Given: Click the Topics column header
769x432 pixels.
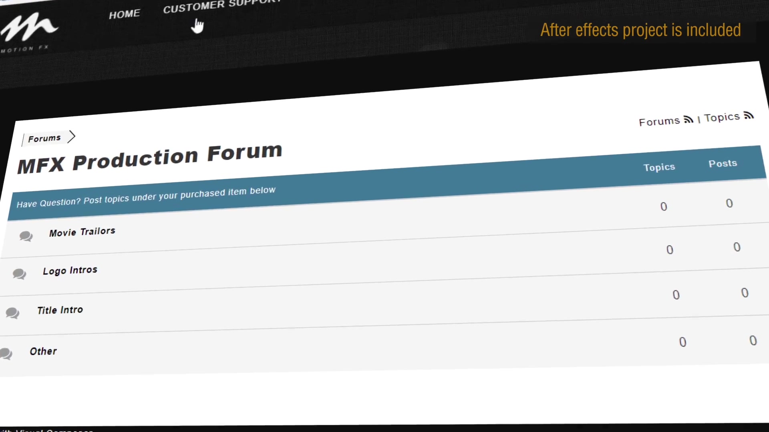Looking at the screenshot, I should point(659,167).
